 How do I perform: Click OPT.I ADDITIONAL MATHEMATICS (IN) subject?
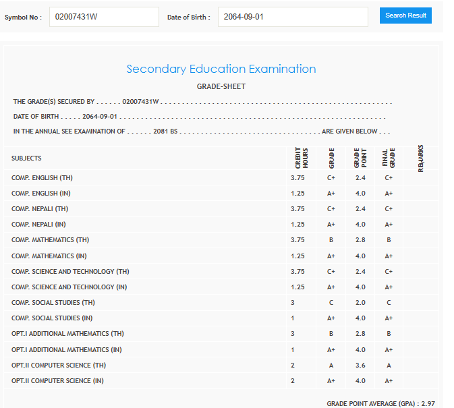click(66, 350)
